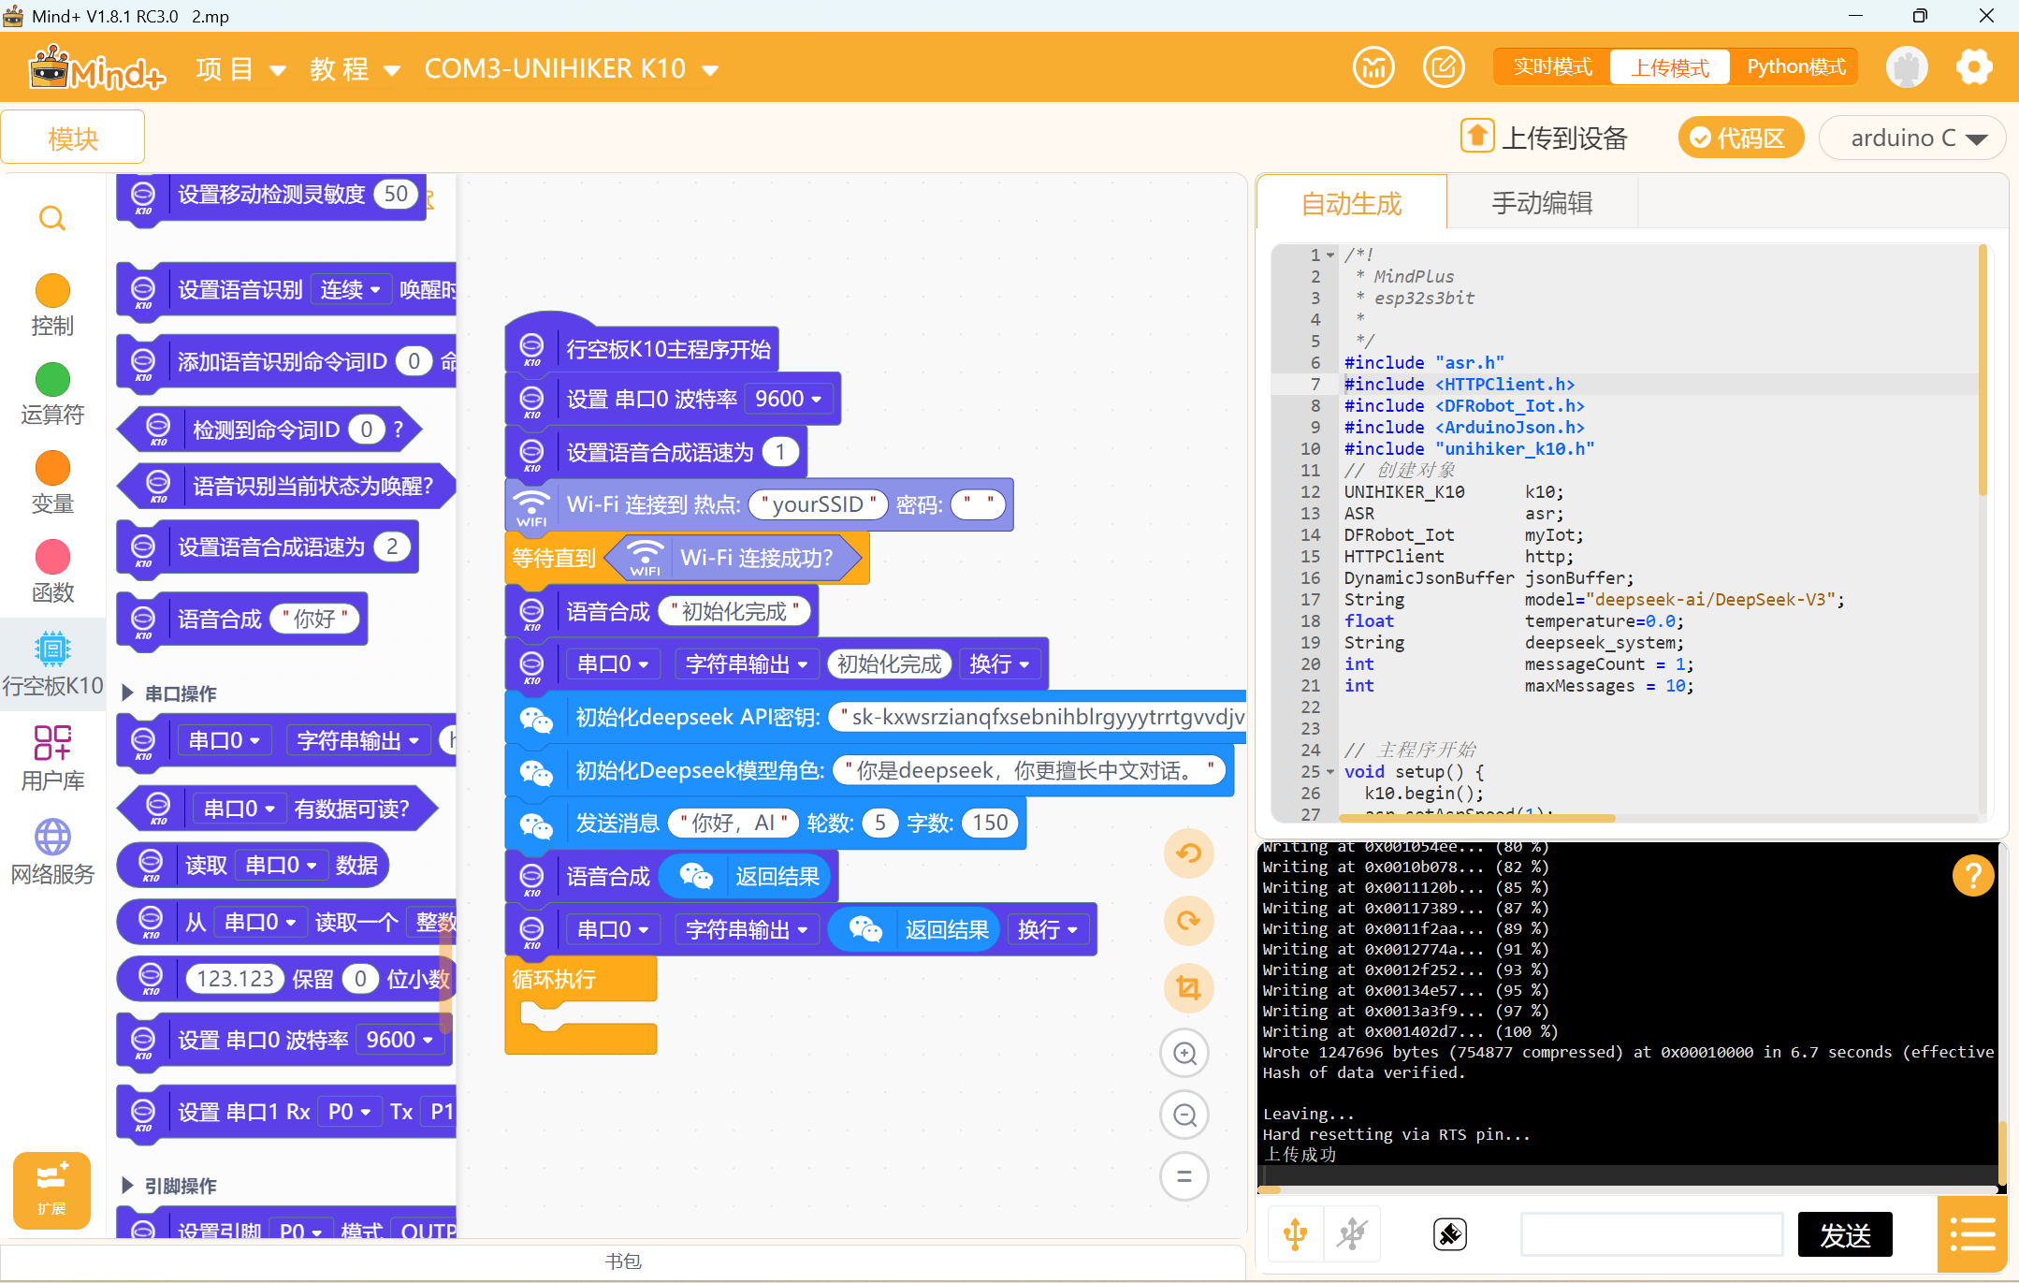Zoom in on the block workspace

1184,1052
